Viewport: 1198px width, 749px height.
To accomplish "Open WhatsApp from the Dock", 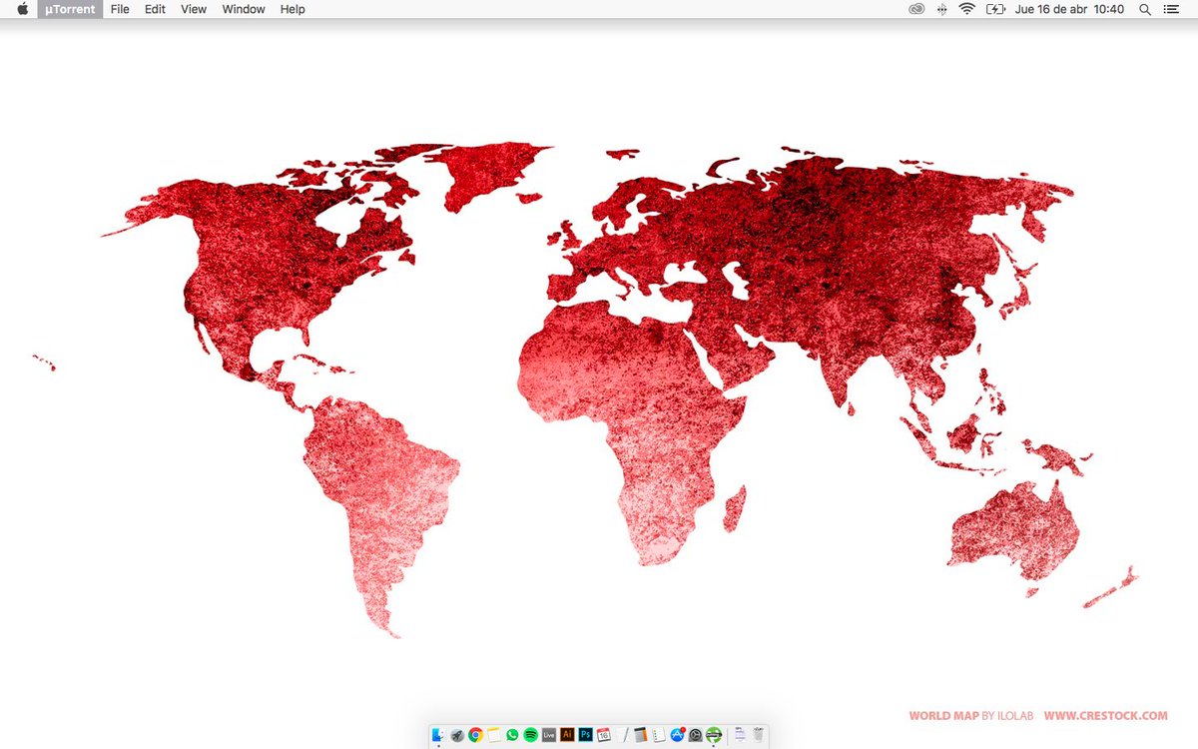I will (x=512, y=735).
